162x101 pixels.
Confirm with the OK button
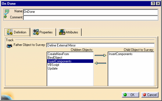pyautogui.click(x=130, y=95)
